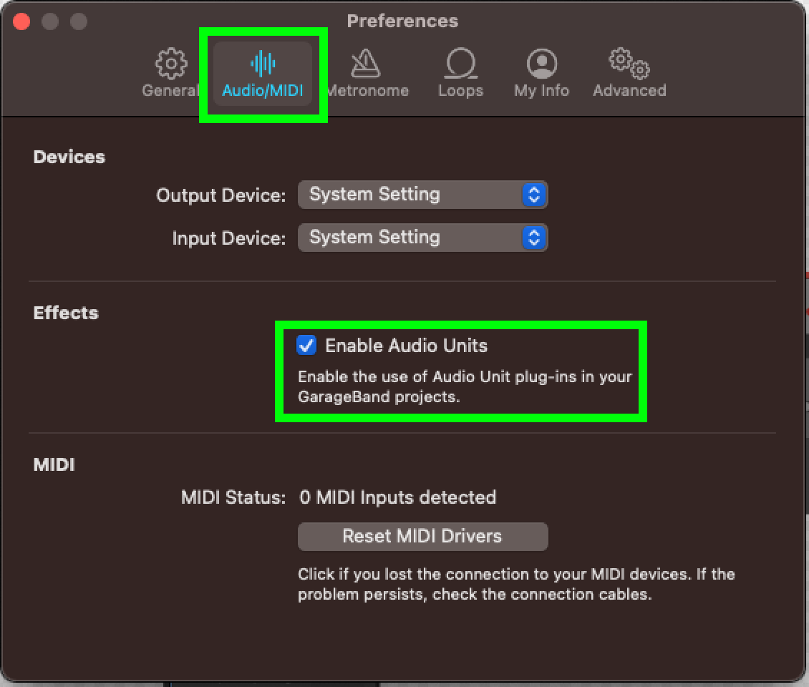Close the Preferences window with red button
Viewport: 809px width, 687px height.
point(21,21)
